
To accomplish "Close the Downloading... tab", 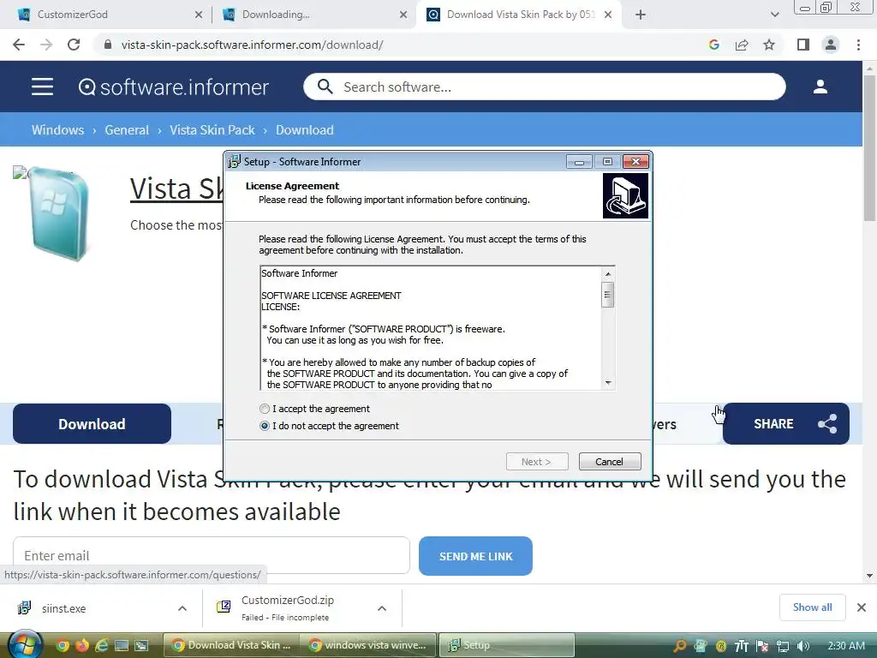I will point(403,15).
